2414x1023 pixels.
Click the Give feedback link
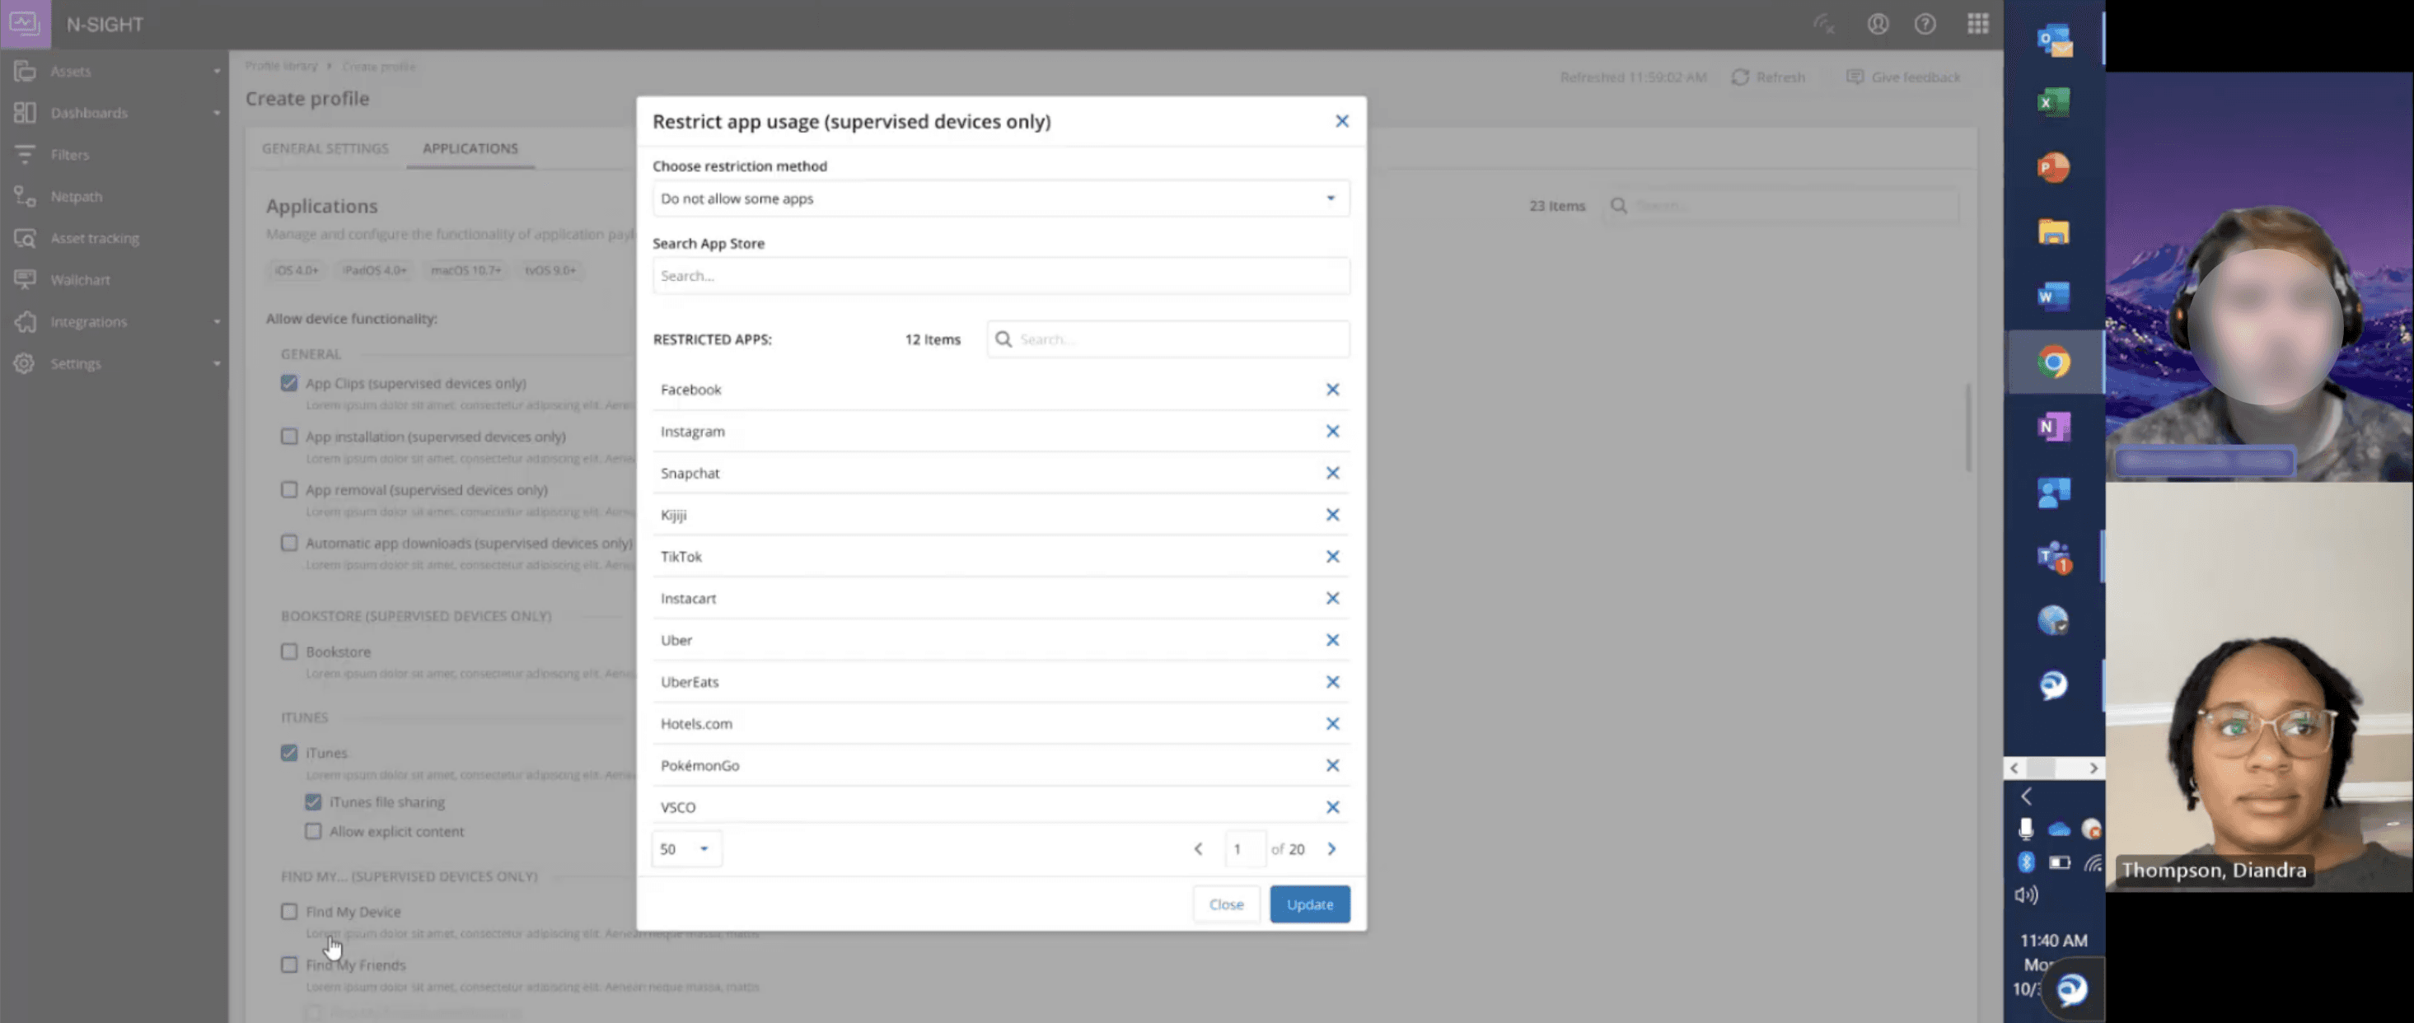coord(1903,77)
